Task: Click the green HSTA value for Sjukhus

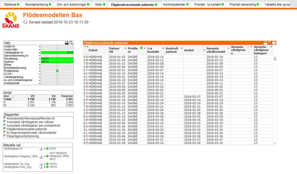Action: pos(57,62)
